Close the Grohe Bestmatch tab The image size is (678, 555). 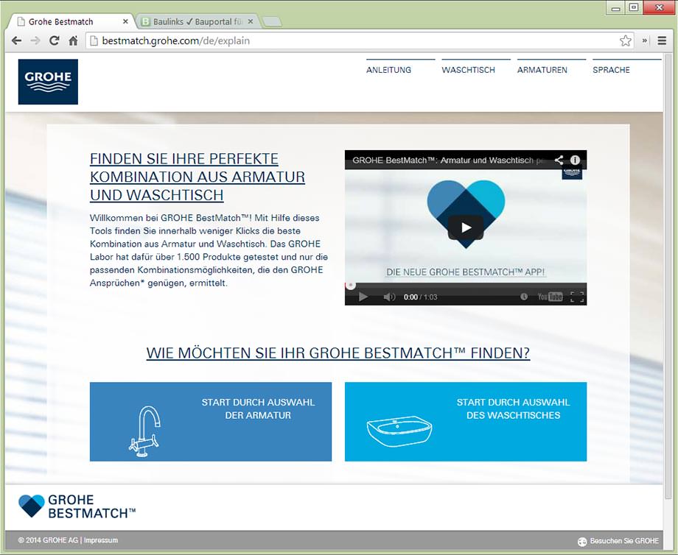[125, 21]
